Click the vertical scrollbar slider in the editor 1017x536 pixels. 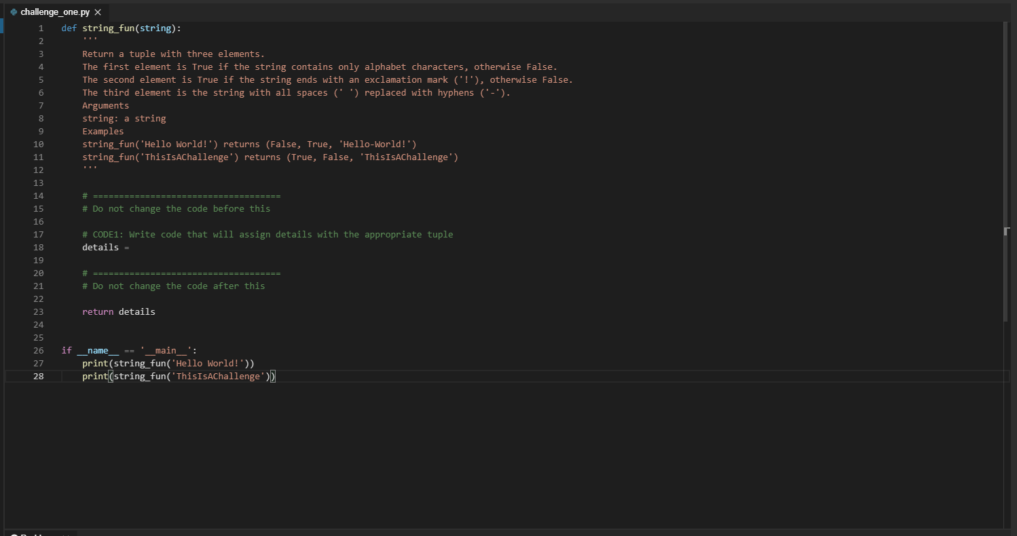(1006, 171)
